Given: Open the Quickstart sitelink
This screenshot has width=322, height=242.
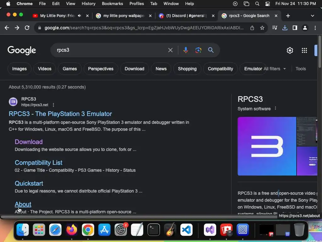Looking at the screenshot, I should [29, 183].
